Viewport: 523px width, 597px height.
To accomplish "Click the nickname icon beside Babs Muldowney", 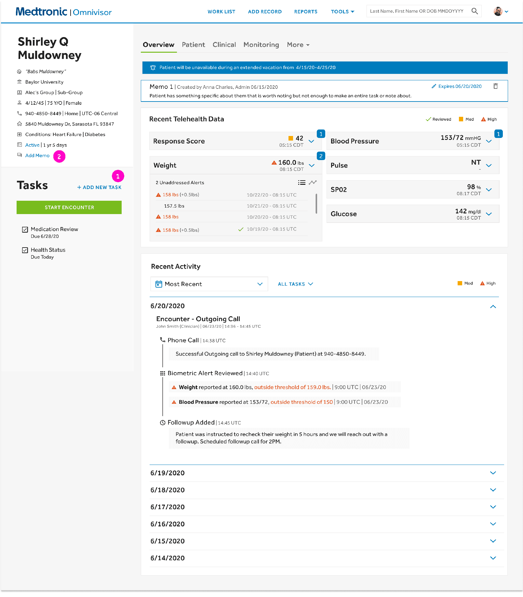I will point(20,72).
